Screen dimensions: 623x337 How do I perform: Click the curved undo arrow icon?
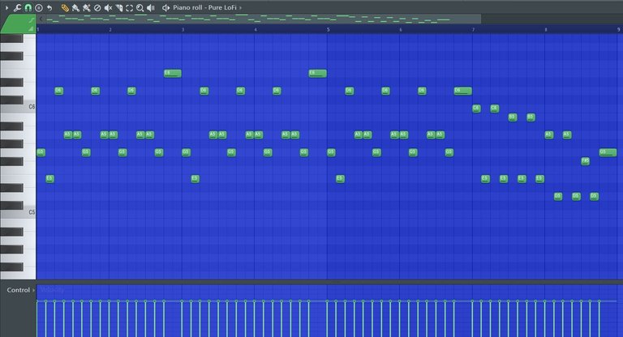(x=49, y=7)
